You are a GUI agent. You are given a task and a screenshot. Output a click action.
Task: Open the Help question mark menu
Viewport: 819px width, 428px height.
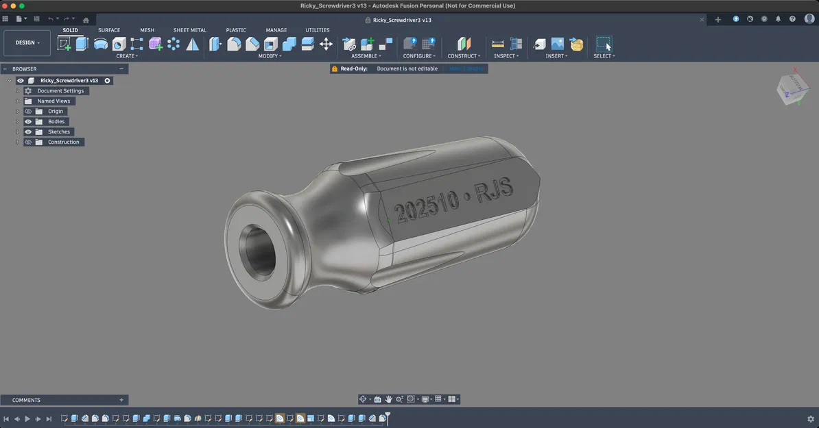792,19
